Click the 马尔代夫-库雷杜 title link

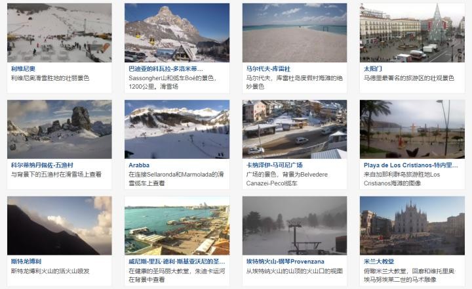268,69
